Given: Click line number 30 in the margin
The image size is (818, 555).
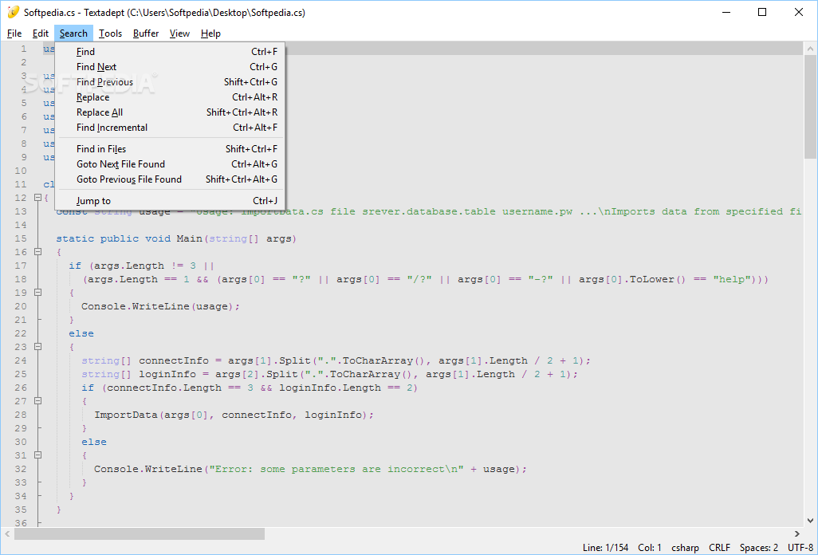Looking at the screenshot, I should (x=21, y=442).
